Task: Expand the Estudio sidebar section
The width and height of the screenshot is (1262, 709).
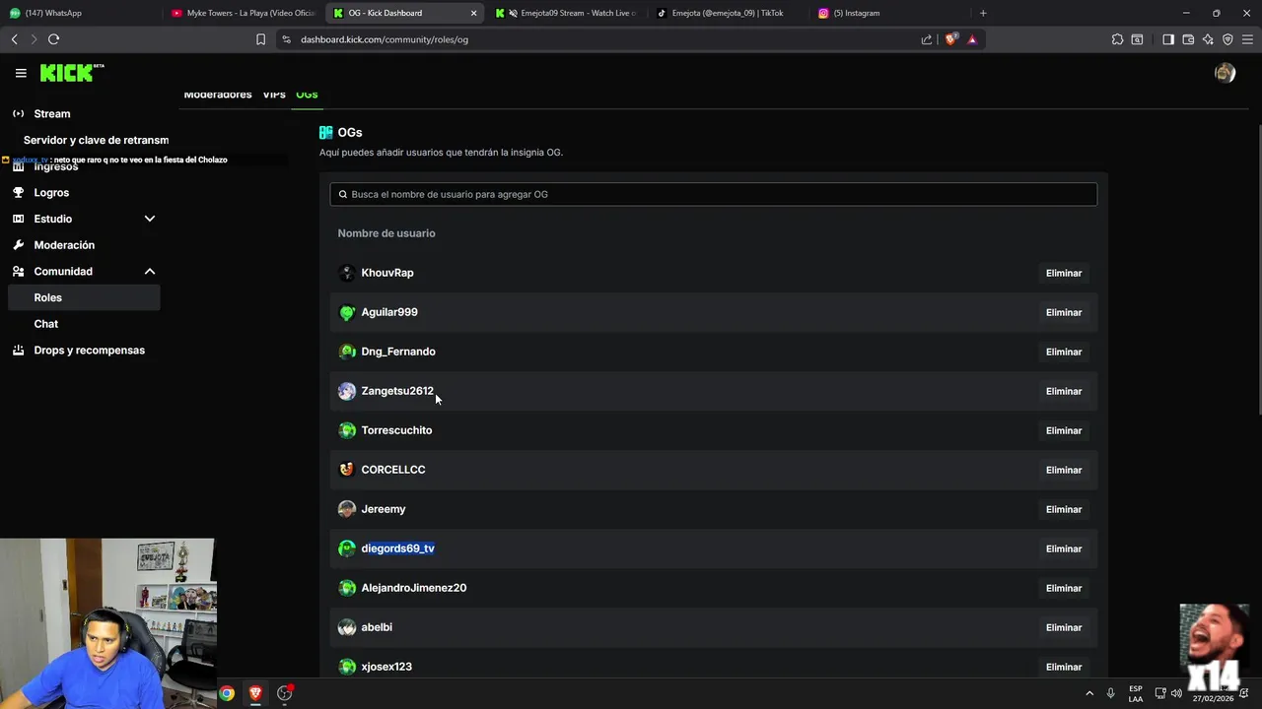Action: tap(150, 219)
